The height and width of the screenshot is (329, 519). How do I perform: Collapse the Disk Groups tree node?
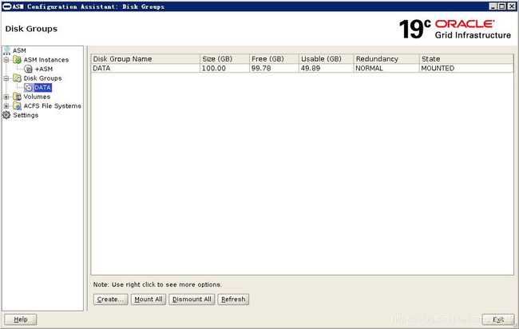pyautogui.click(x=6, y=78)
